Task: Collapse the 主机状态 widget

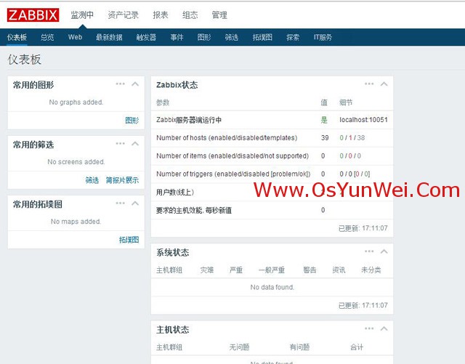Action: [384, 328]
